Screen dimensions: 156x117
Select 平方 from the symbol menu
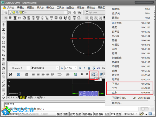(x=114, y=88)
